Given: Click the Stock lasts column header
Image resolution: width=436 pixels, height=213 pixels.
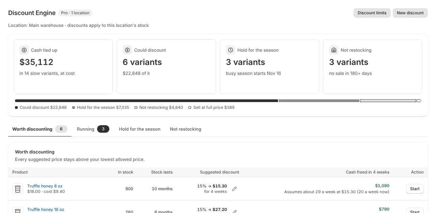Looking at the screenshot, I should click(162, 172).
